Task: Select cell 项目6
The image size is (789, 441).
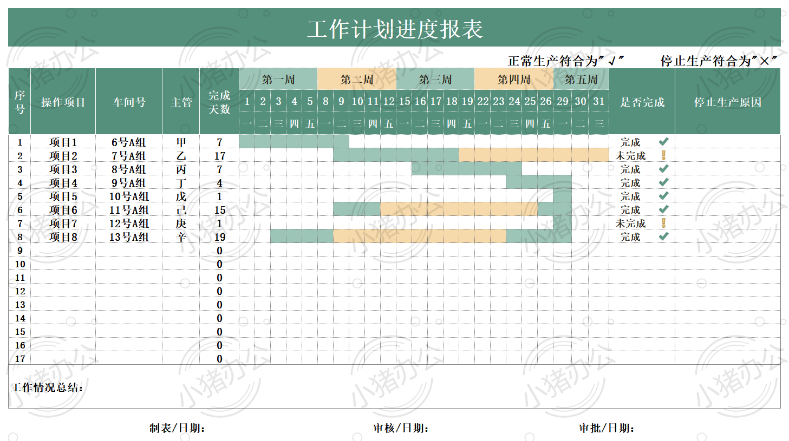Action: (x=63, y=209)
